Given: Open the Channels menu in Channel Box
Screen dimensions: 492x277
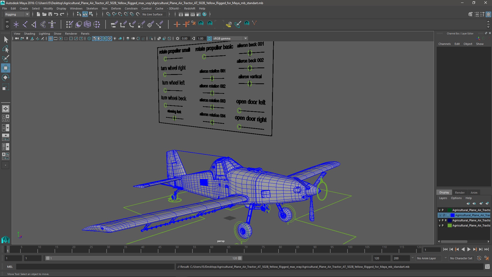Looking at the screenshot, I should point(444,44).
